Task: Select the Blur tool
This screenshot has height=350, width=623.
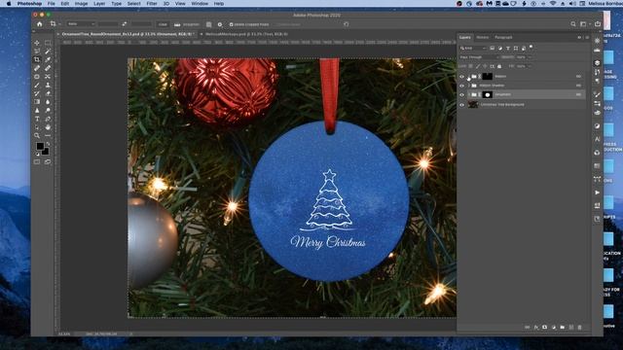Action: coord(48,102)
